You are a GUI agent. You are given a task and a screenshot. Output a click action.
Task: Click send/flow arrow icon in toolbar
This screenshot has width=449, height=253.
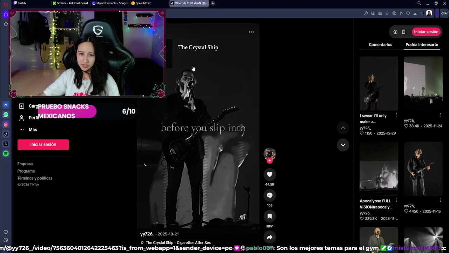tap(401, 13)
